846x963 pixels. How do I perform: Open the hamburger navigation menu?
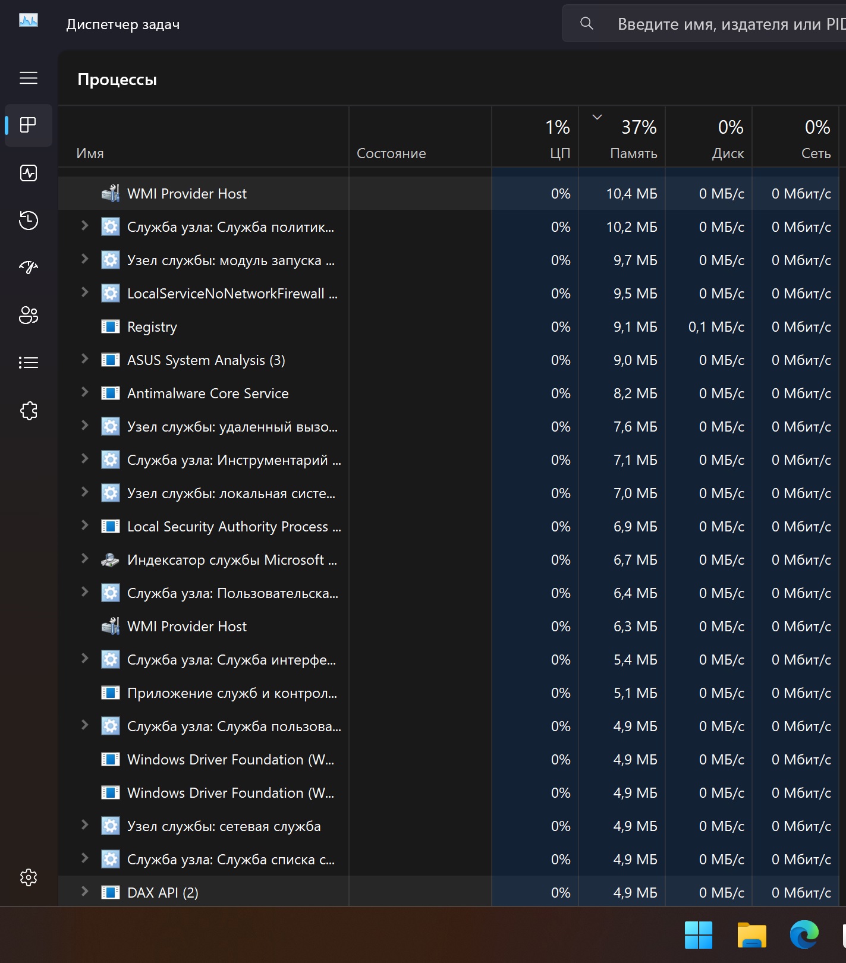pyautogui.click(x=29, y=78)
